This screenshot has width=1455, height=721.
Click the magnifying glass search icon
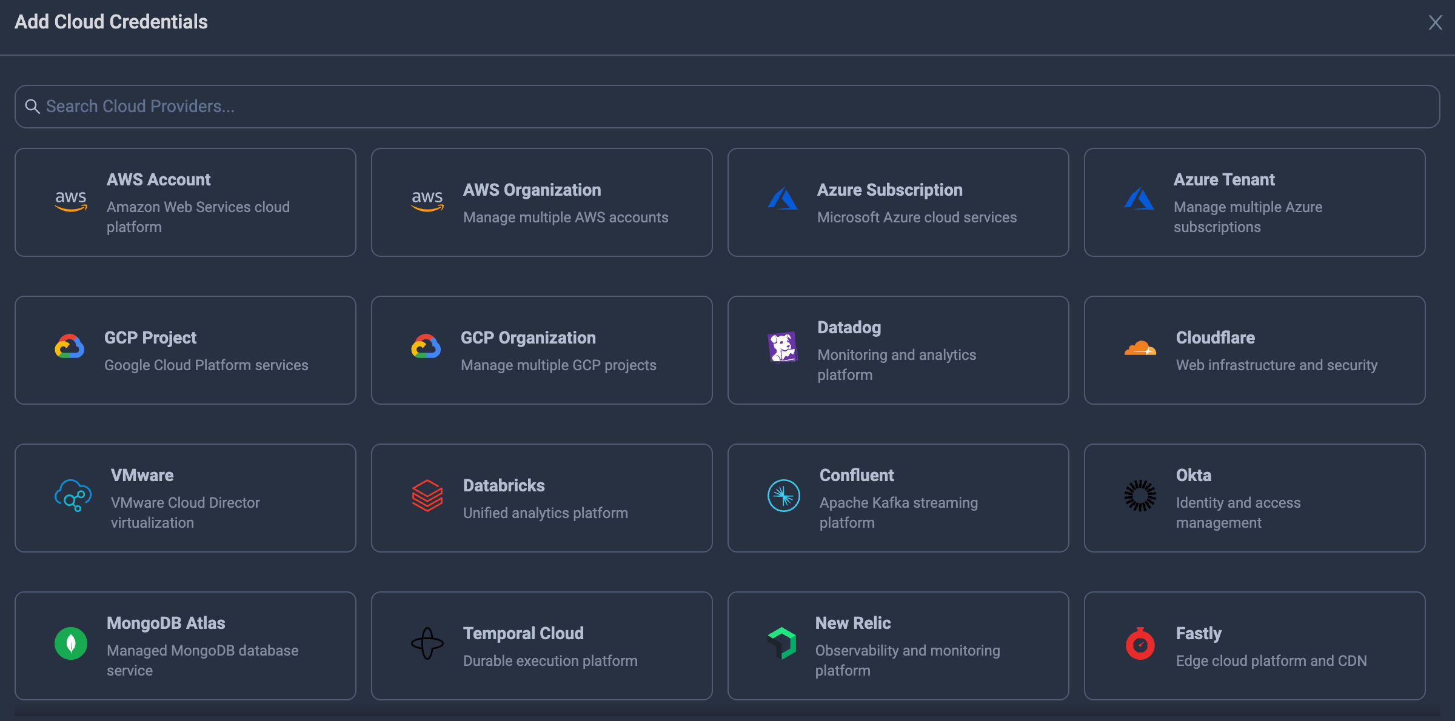[x=32, y=107]
